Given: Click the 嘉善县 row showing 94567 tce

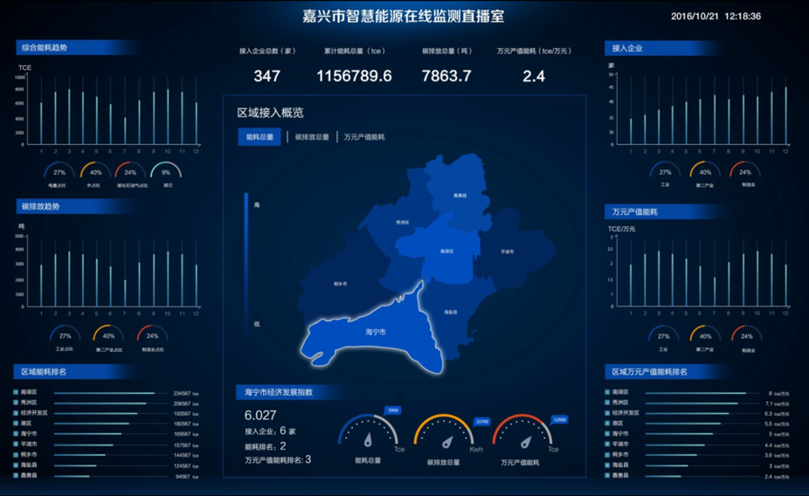Looking at the screenshot, I should pos(106,476).
